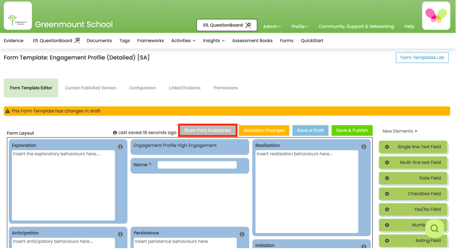Image resolution: width=457 pixels, height=249 pixels.
Task: Switch to Current Published Version tab
Action: pyautogui.click(x=91, y=88)
